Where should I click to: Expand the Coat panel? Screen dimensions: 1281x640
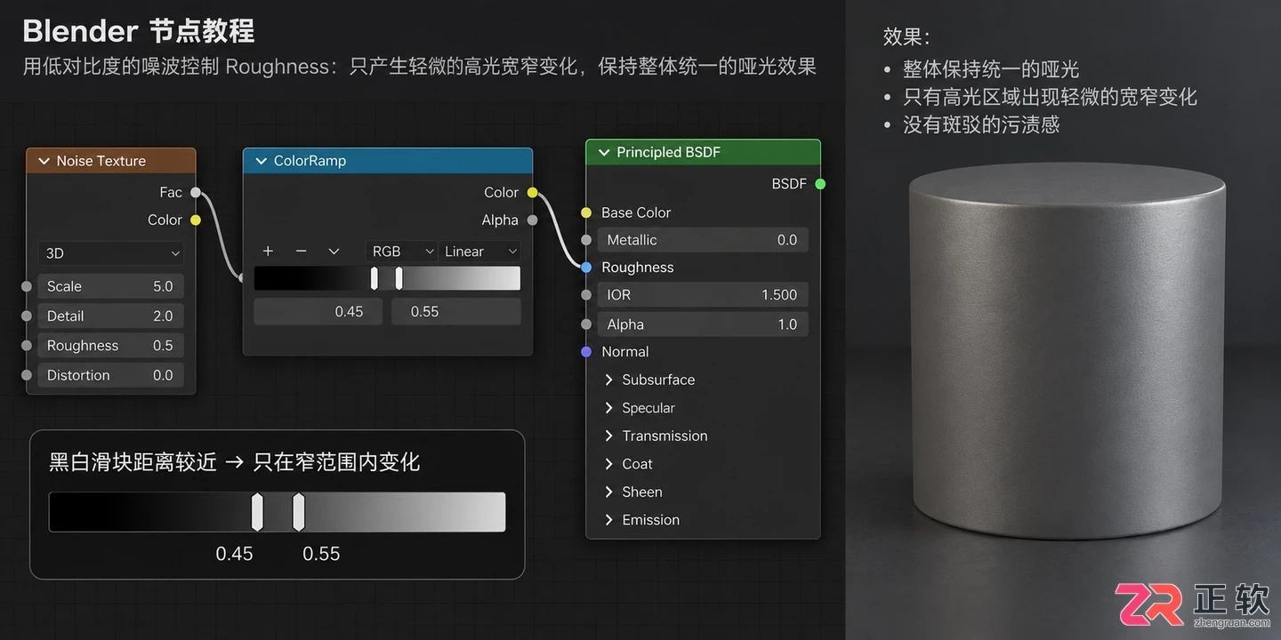(608, 464)
